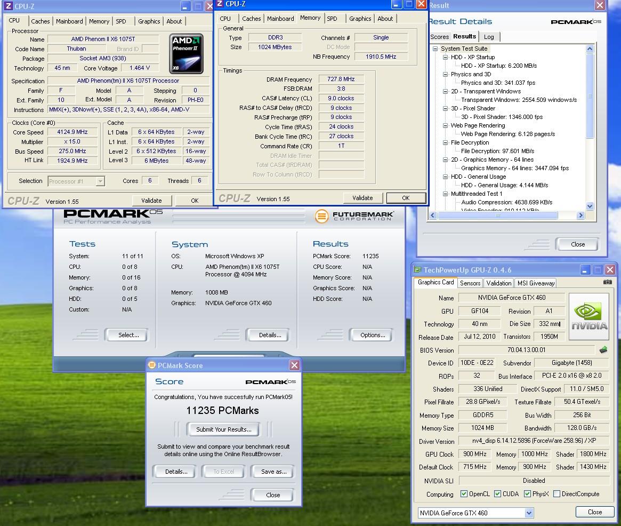Click the Driver Version field in GPU-Z
This screenshot has height=526, width=621.
tap(534, 441)
